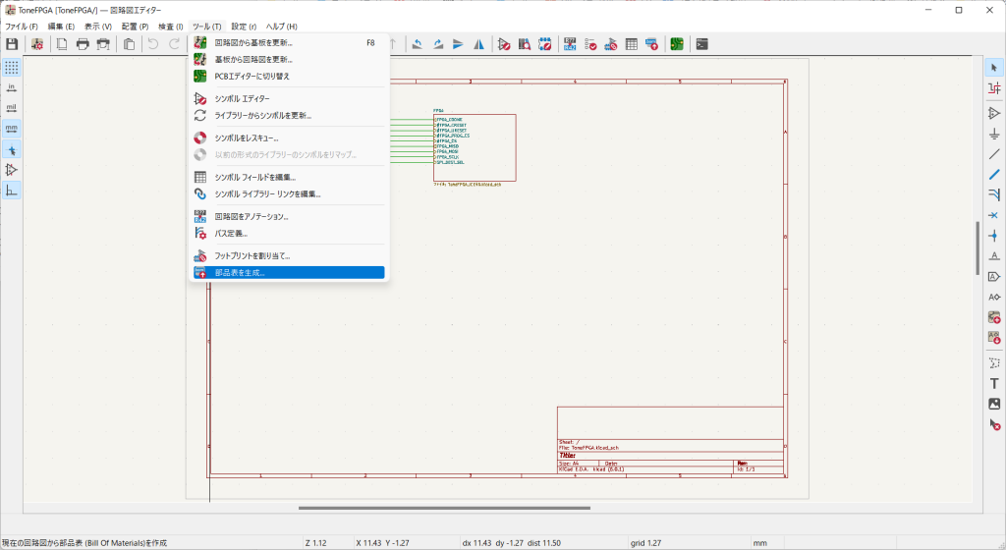
Task: Toggle hidden pins display
Action: pyautogui.click(x=12, y=170)
